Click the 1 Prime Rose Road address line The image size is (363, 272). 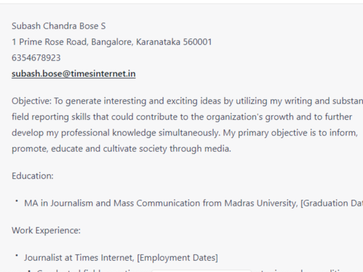pos(112,42)
